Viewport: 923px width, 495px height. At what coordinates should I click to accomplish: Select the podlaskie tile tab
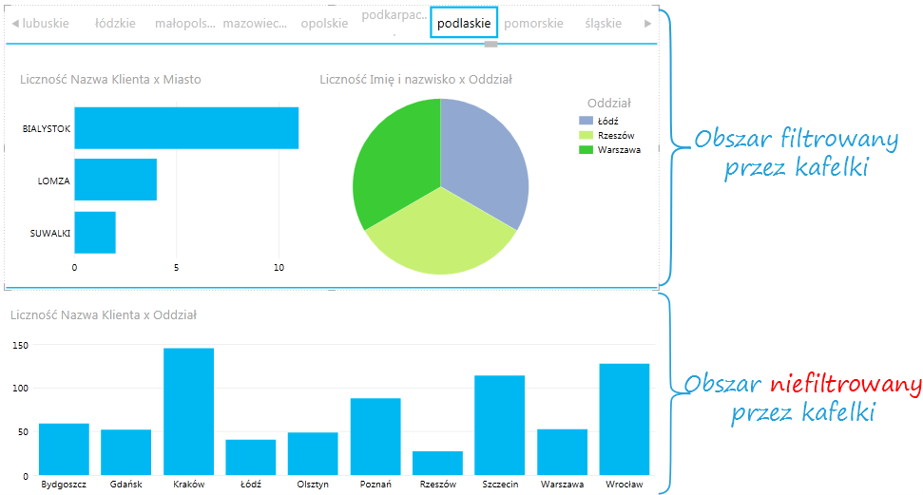click(462, 23)
